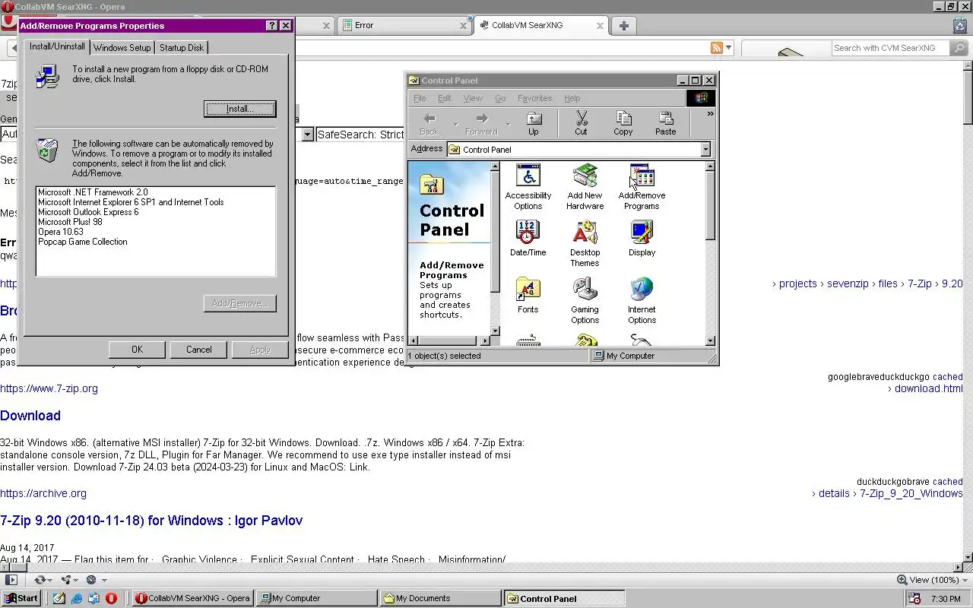Click the Back arrow in Control Panel toolbar
Screen dimensions: 973x608
pos(429,123)
